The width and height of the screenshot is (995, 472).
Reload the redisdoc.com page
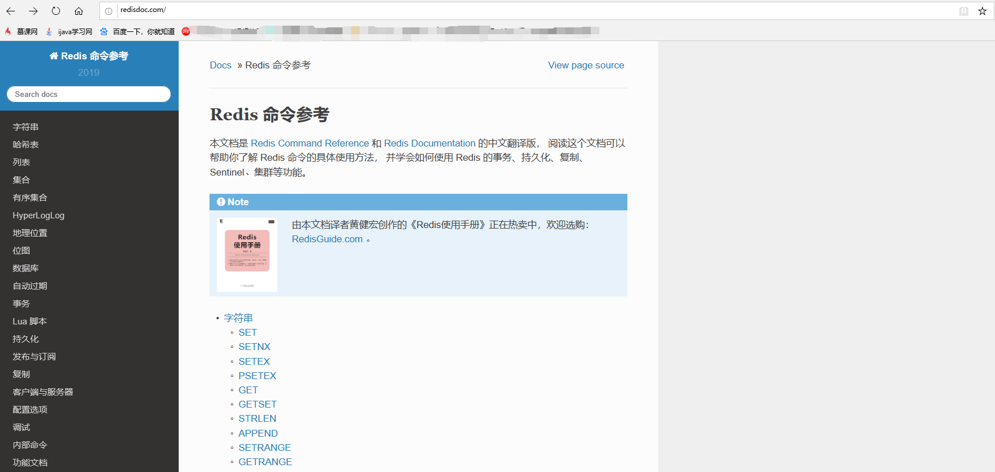56,11
